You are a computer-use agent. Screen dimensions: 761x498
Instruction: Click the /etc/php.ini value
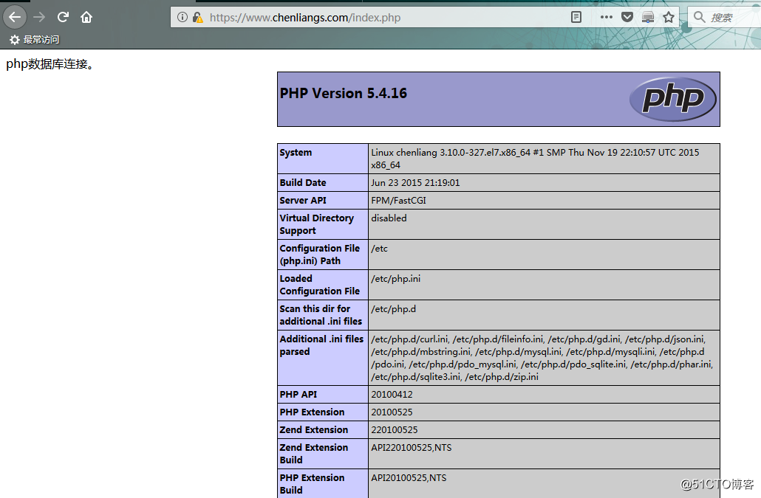click(x=396, y=279)
